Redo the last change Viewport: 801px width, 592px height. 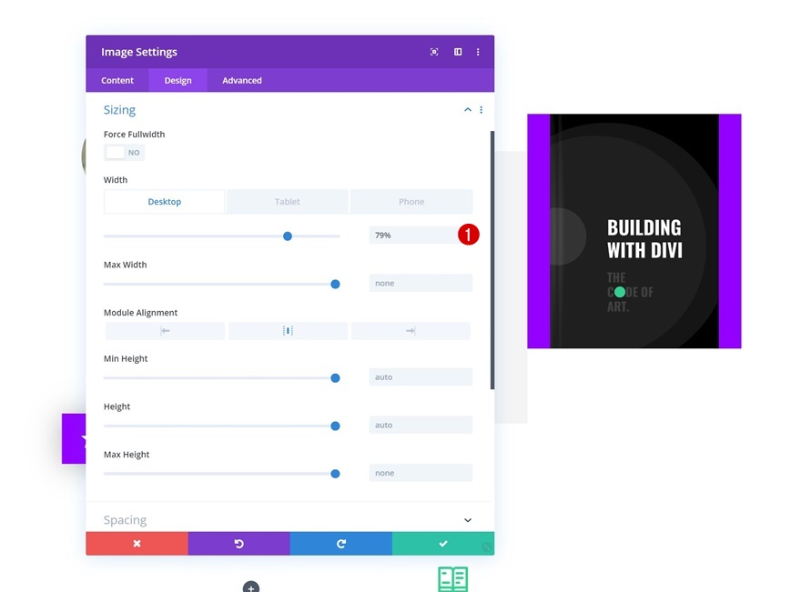[341, 544]
